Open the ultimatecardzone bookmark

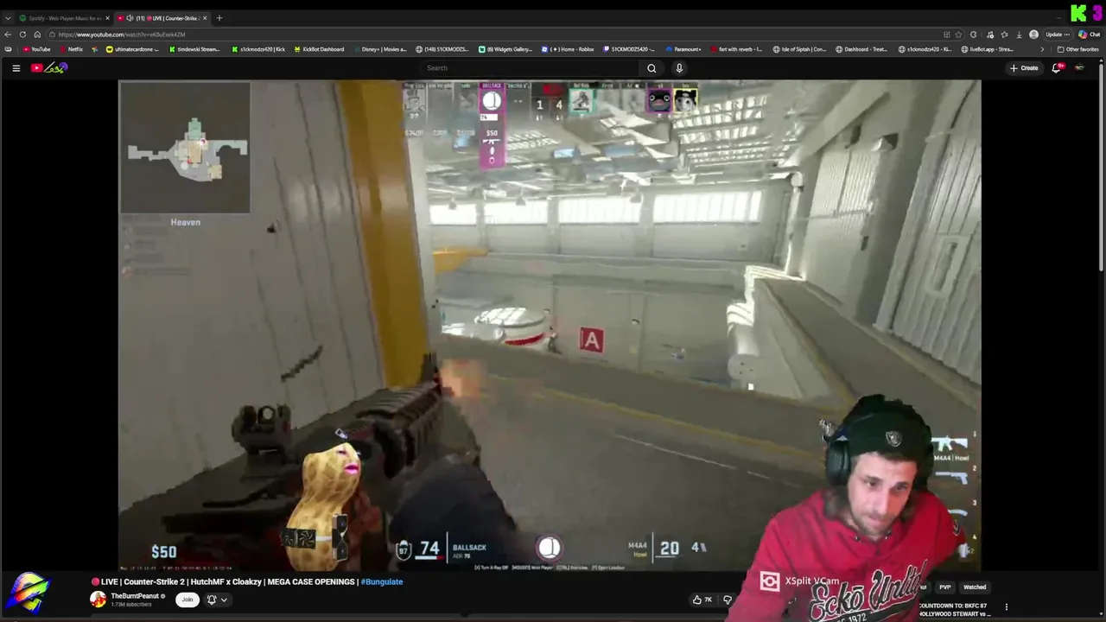(132, 49)
